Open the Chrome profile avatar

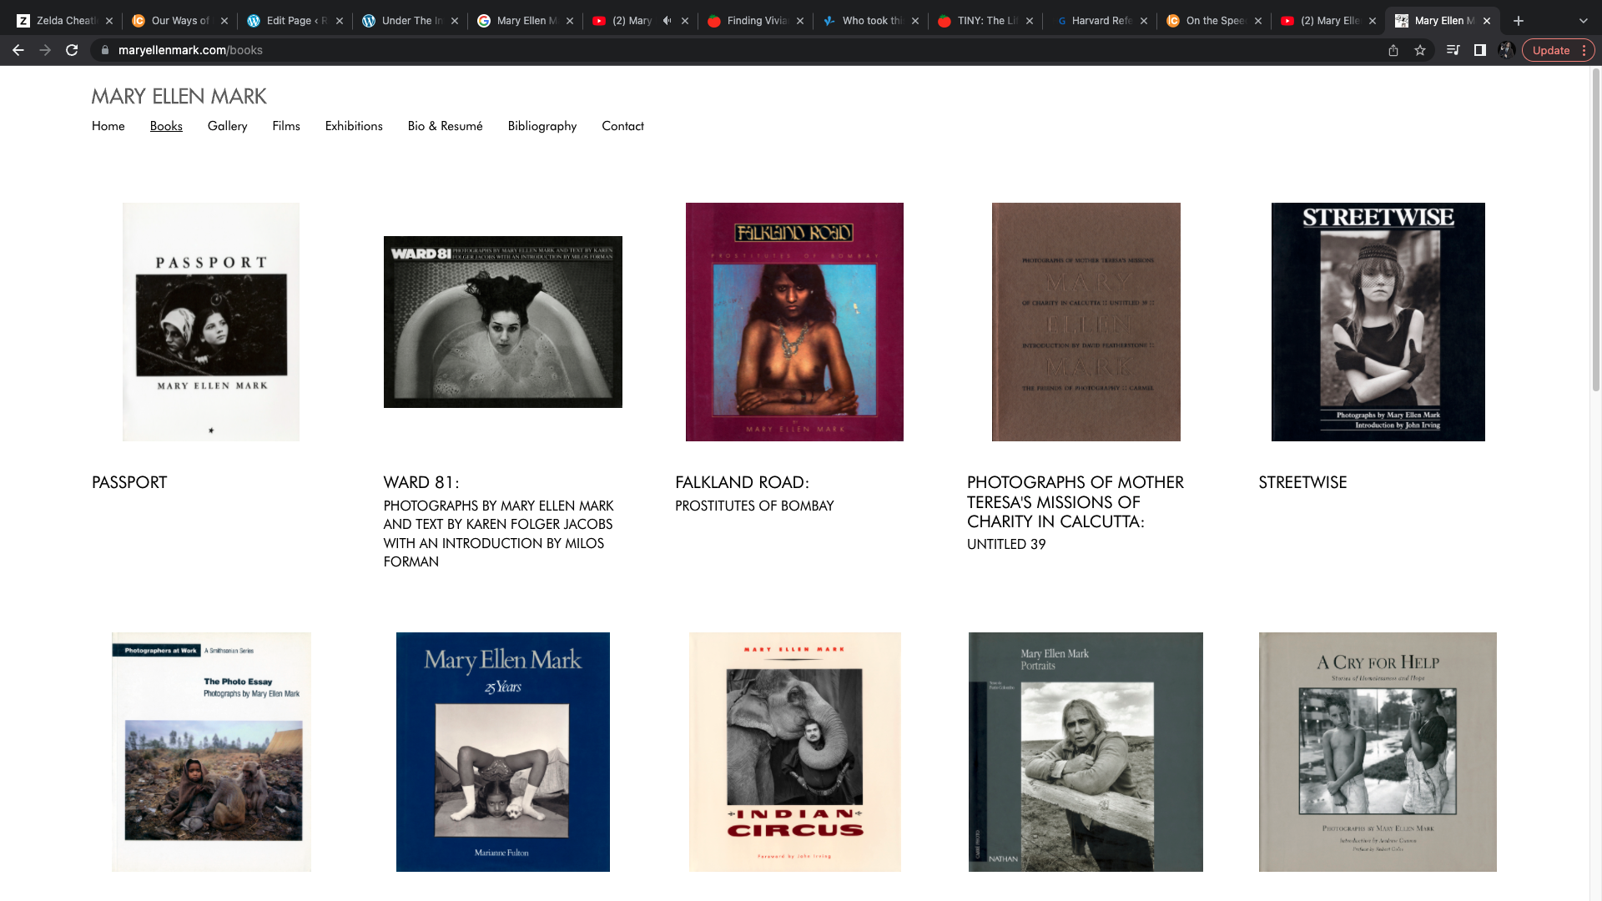click(x=1507, y=50)
